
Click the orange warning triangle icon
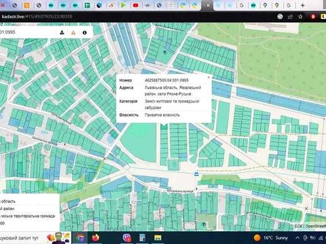point(73,33)
